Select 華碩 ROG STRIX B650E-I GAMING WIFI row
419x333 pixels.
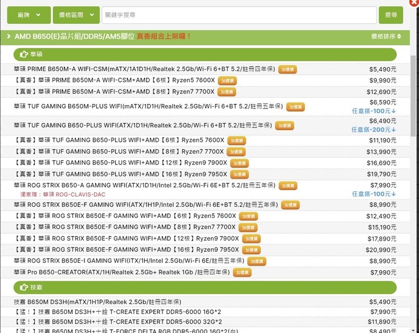(x=205, y=261)
